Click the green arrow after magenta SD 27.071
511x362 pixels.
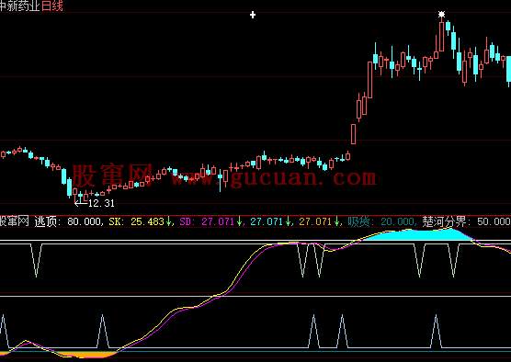click(x=239, y=221)
